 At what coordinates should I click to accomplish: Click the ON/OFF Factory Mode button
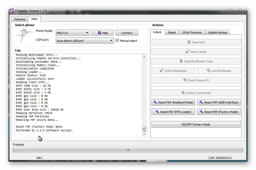196,124
